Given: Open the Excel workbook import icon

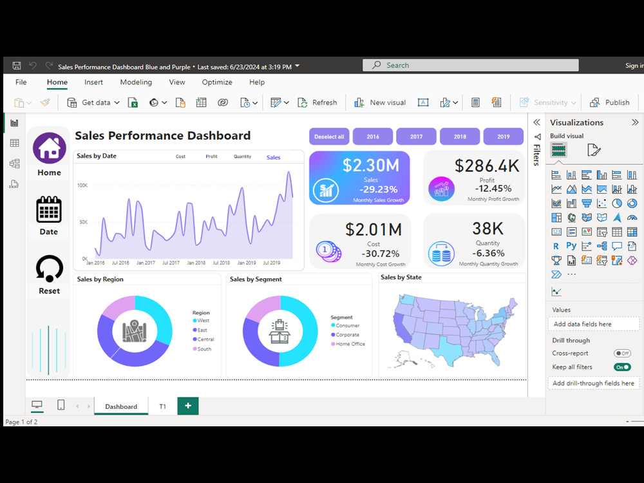Looking at the screenshot, I should pyautogui.click(x=133, y=102).
